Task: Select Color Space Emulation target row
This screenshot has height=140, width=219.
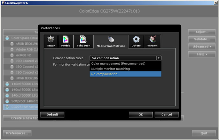Action: [x=20, y=38]
